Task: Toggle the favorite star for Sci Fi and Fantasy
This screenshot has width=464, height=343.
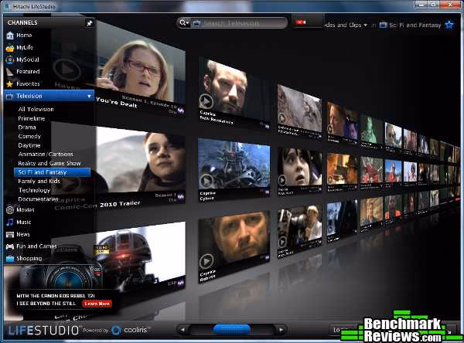Action: (x=449, y=25)
